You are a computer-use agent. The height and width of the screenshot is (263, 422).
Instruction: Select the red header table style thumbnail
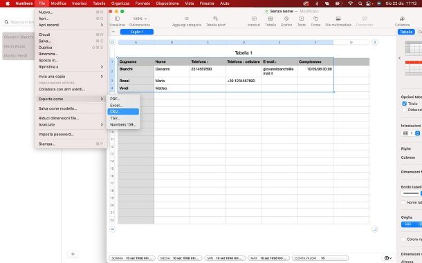click(x=414, y=68)
